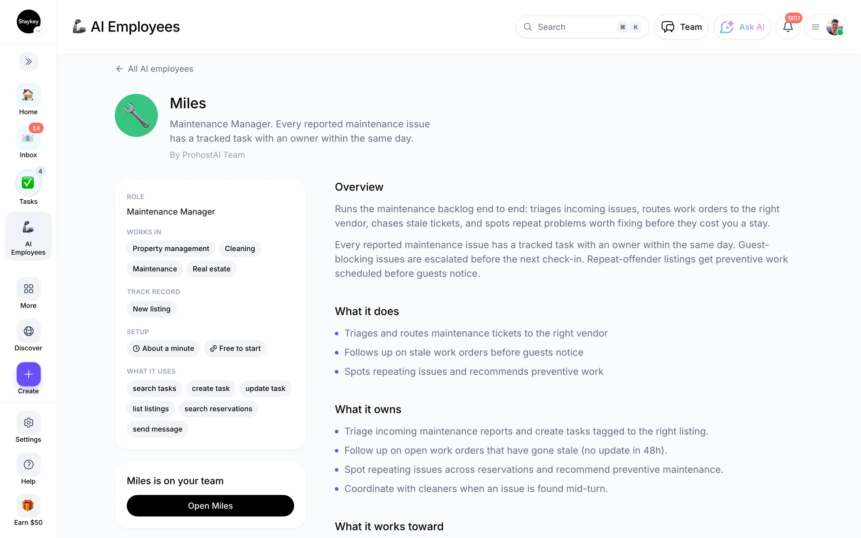861x538 pixels.
Task: Click the About a minute setup chip
Action: point(163,349)
